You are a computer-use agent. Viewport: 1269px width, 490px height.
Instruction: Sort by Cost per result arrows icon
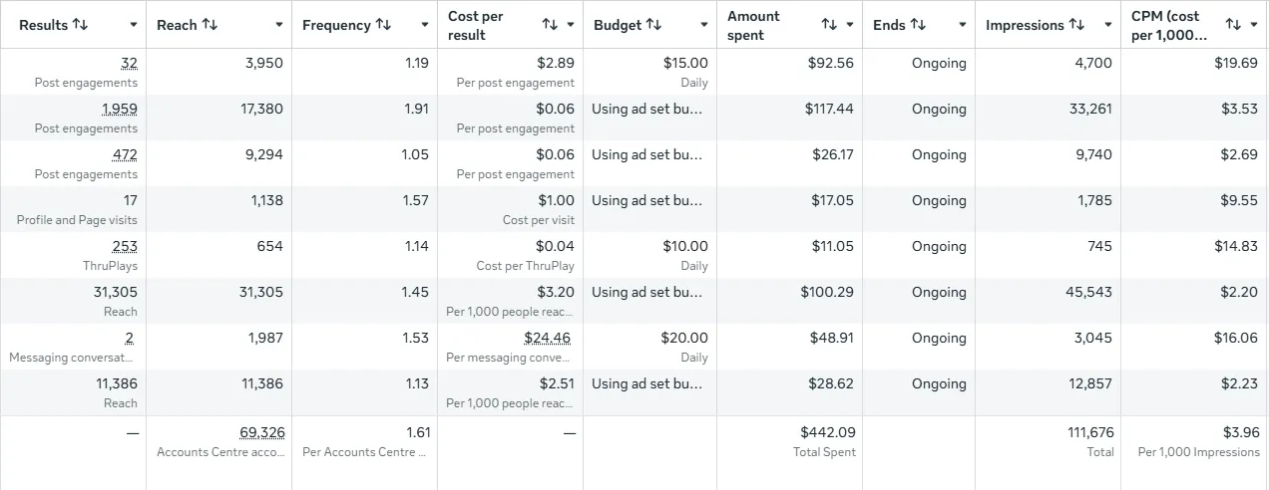tap(550, 25)
